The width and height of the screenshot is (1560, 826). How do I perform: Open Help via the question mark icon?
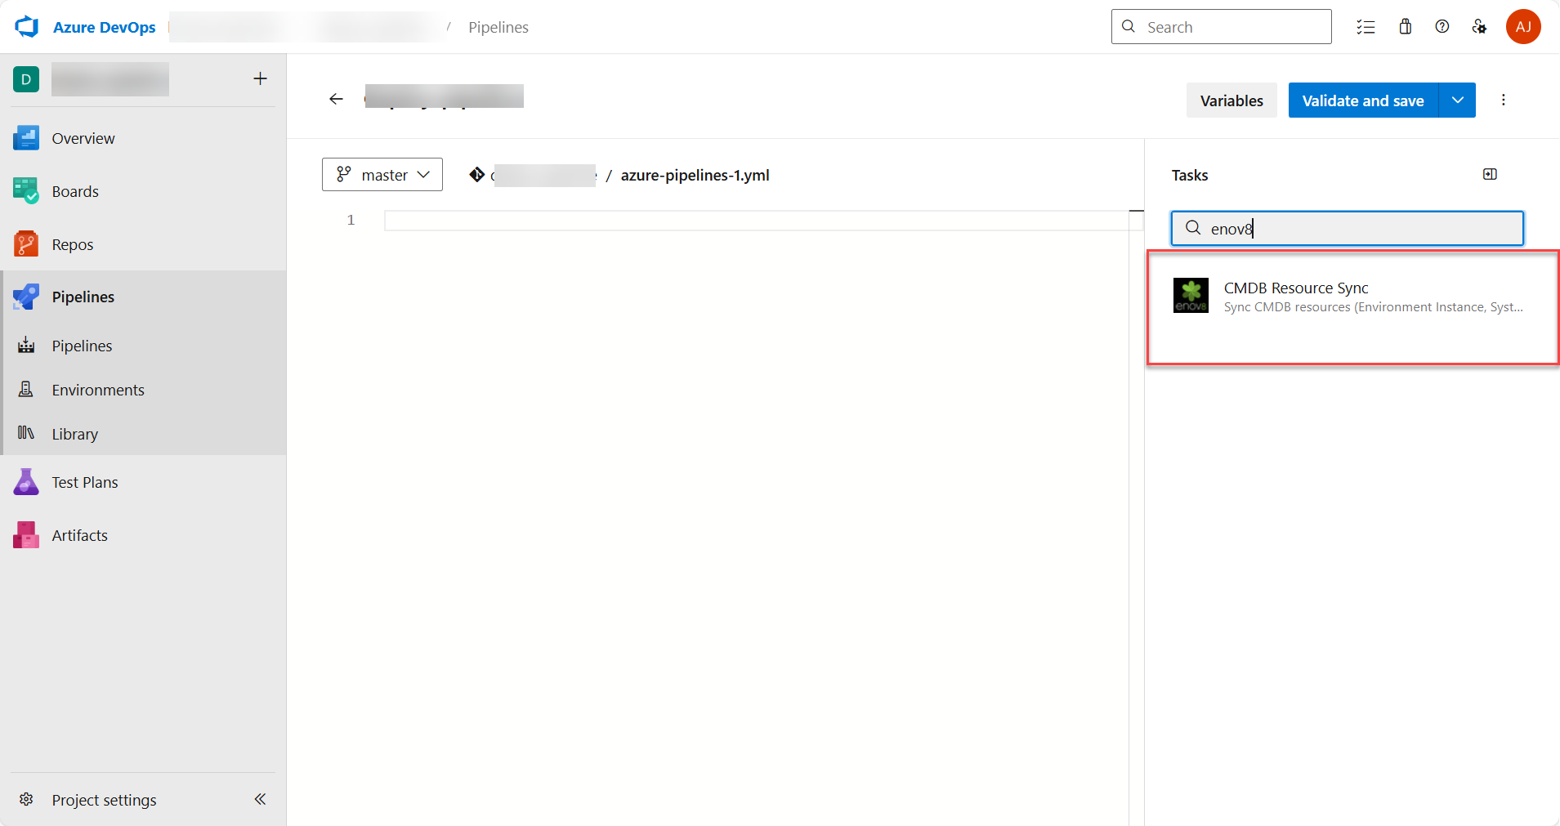pos(1442,26)
